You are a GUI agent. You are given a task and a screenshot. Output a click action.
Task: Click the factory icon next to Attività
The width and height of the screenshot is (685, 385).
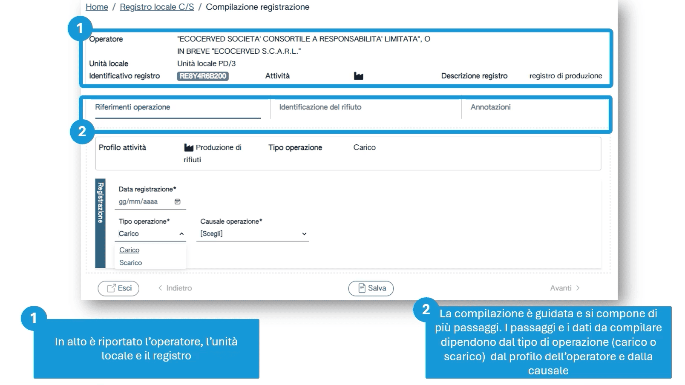pos(358,76)
